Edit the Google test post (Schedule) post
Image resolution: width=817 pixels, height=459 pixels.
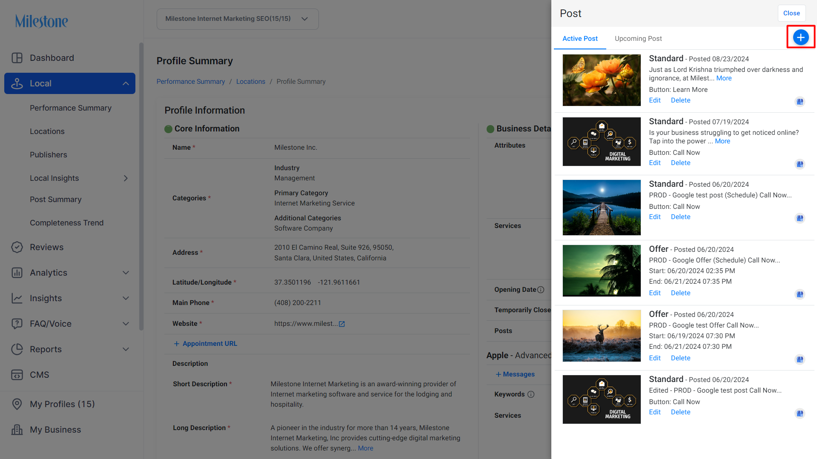pos(655,217)
